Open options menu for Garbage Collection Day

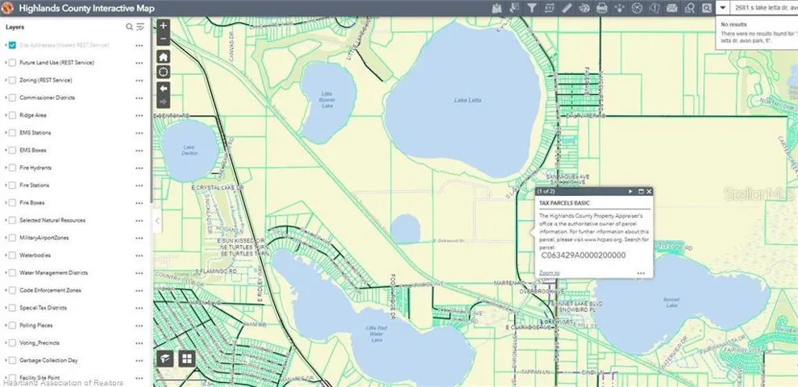[139, 360]
